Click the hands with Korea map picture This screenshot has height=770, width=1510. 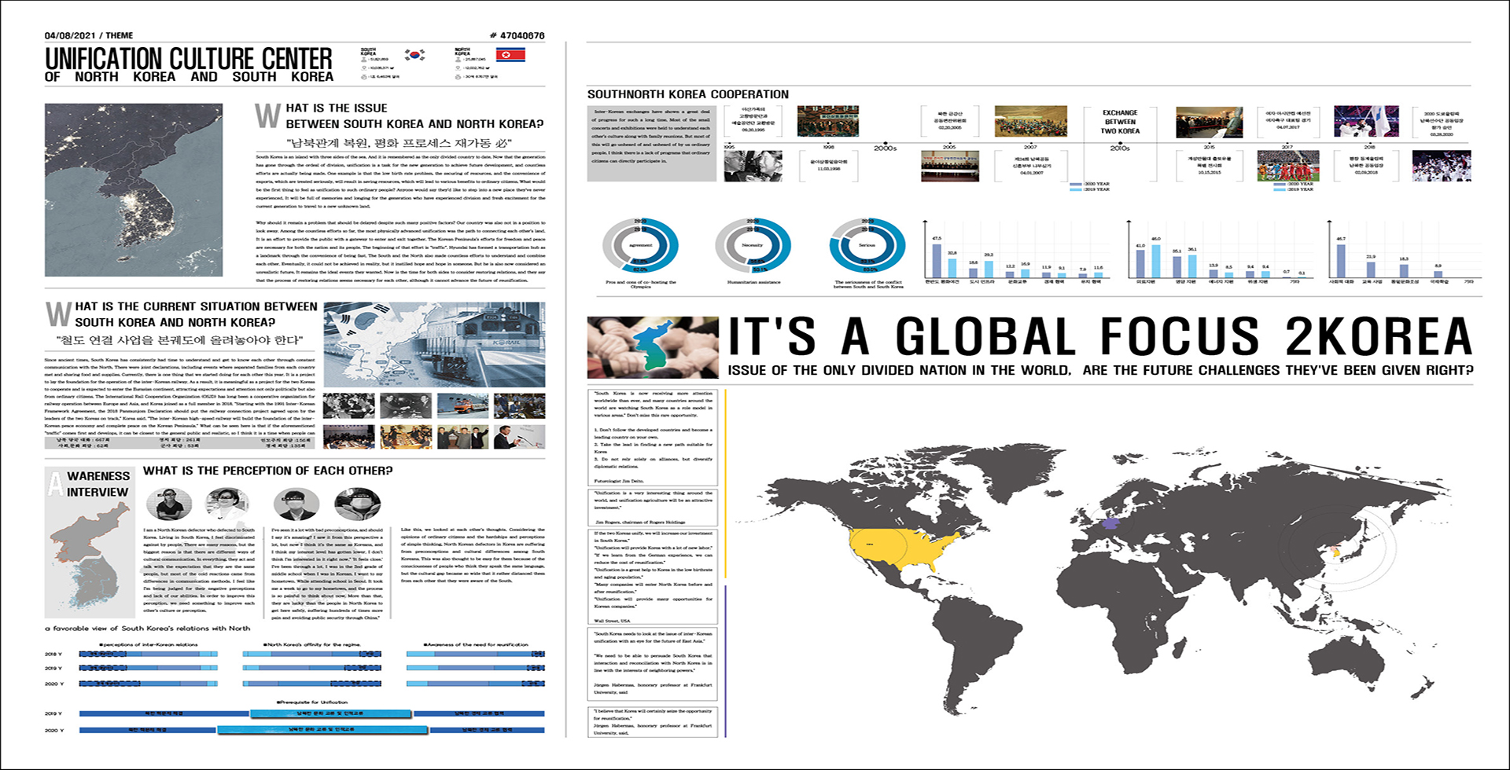[x=653, y=347]
